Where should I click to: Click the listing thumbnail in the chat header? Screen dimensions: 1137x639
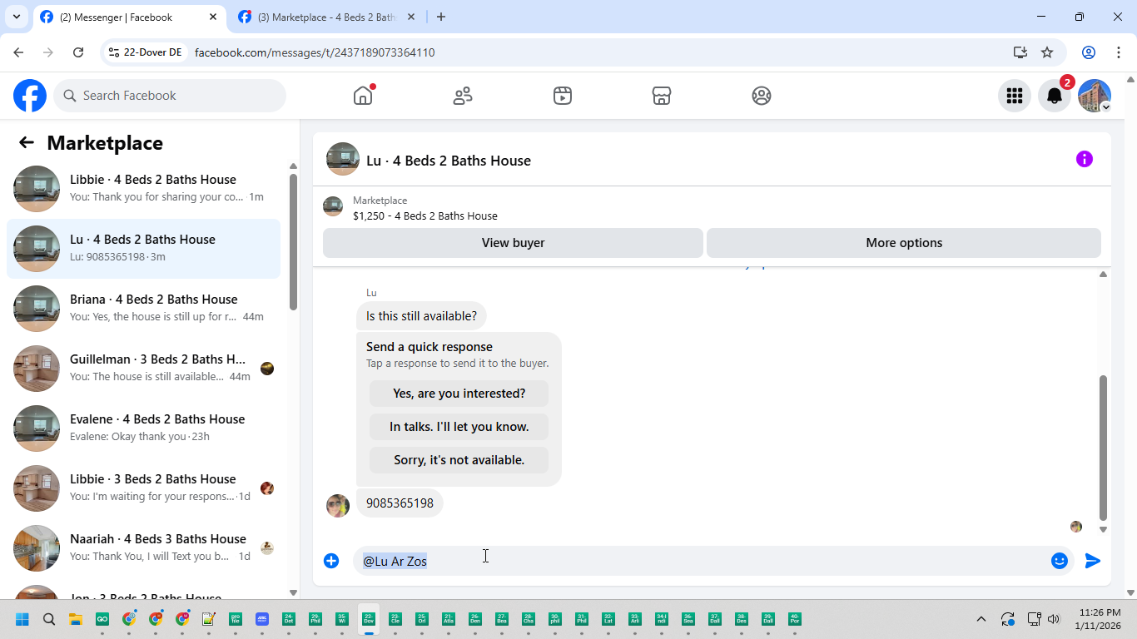click(x=343, y=159)
